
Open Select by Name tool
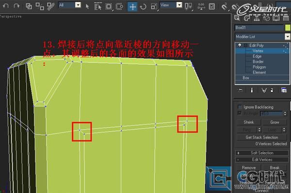pyautogui.click(x=98, y=6)
